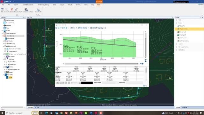Image resolution: width=204 pixels, height=115 pixels.
Task: Open Pollutants in the tree view
Action: (7, 26)
